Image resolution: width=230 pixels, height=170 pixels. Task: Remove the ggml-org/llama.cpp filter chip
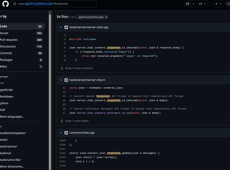(x=106, y=17)
